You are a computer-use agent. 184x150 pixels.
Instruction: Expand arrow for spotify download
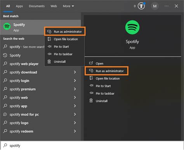75,72
